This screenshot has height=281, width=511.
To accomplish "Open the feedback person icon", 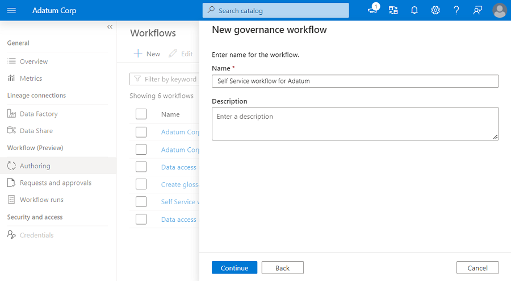I will 478,10.
